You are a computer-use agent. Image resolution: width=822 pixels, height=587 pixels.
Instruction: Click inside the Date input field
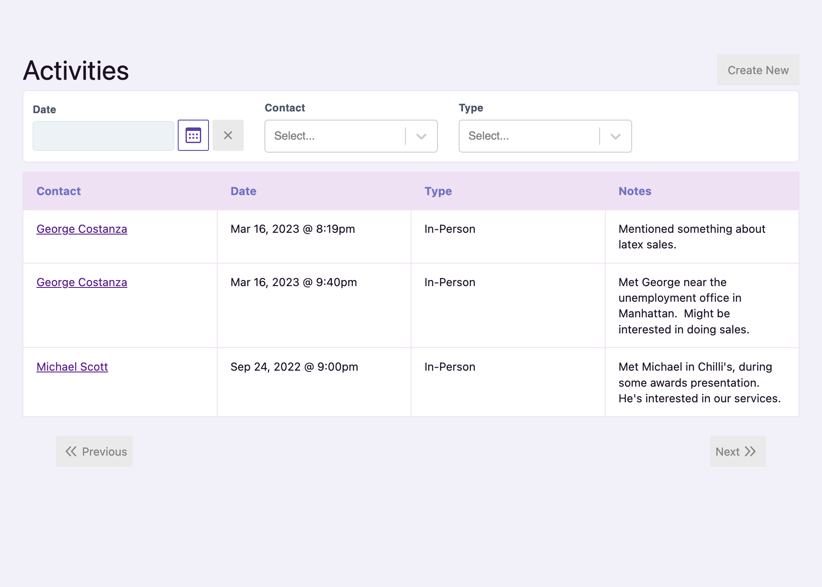coord(103,135)
